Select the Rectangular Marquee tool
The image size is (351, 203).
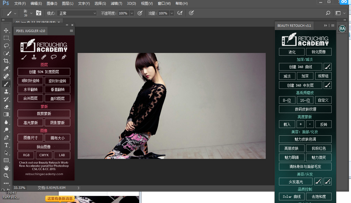[6, 38]
